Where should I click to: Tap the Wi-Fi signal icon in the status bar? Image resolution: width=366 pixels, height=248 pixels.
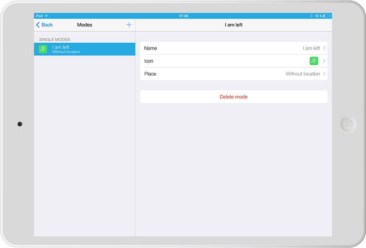click(x=46, y=16)
